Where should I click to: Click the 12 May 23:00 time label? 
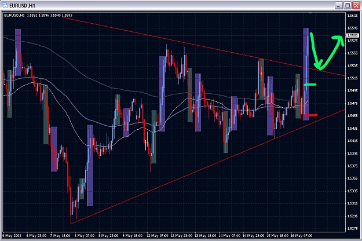tap(181, 236)
